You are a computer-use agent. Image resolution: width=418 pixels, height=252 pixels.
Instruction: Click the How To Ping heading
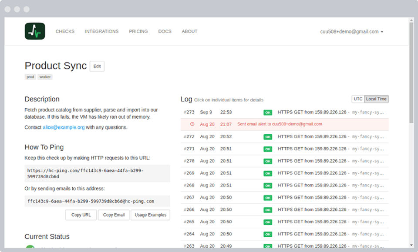point(44,147)
